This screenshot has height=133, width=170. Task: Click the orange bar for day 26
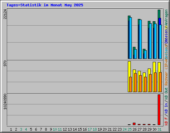pyautogui.click(x=135, y=82)
